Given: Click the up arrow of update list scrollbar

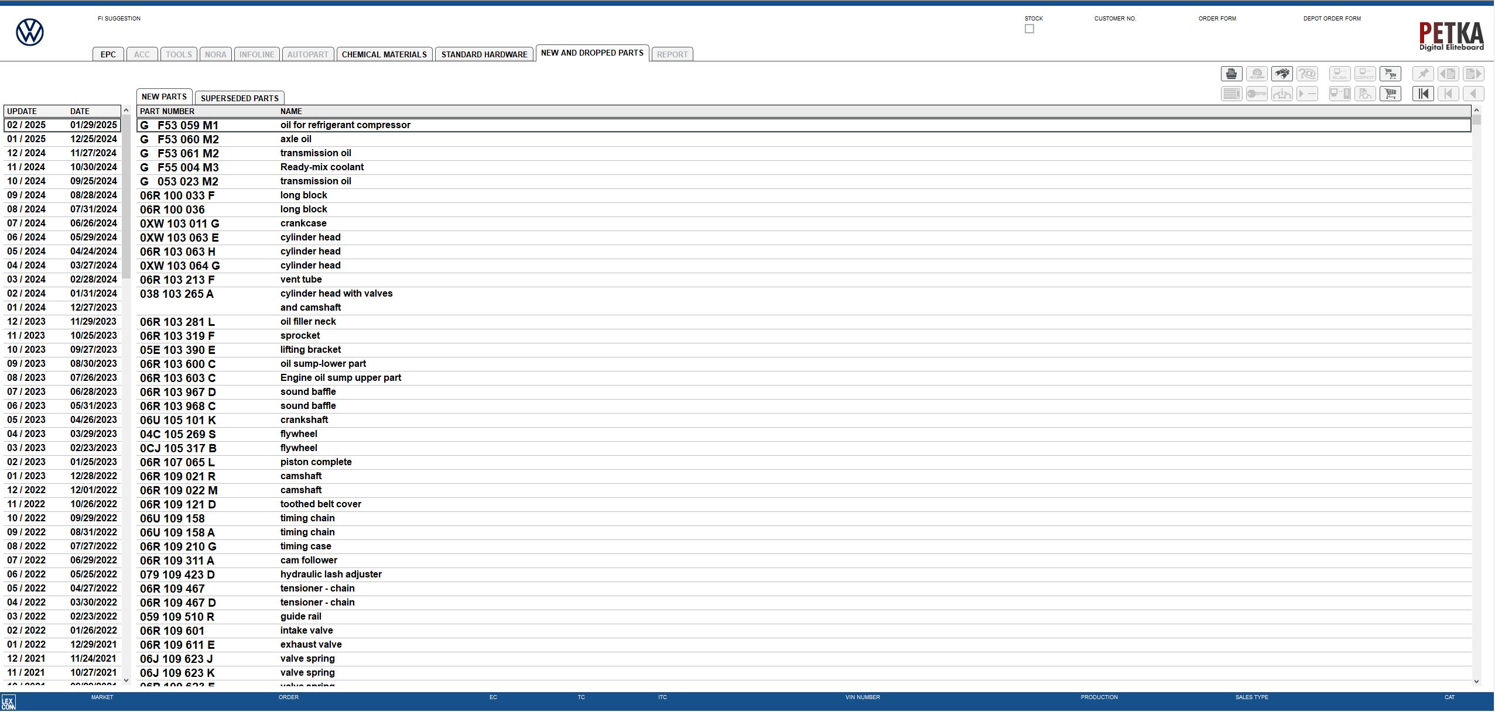Looking at the screenshot, I should [x=126, y=111].
